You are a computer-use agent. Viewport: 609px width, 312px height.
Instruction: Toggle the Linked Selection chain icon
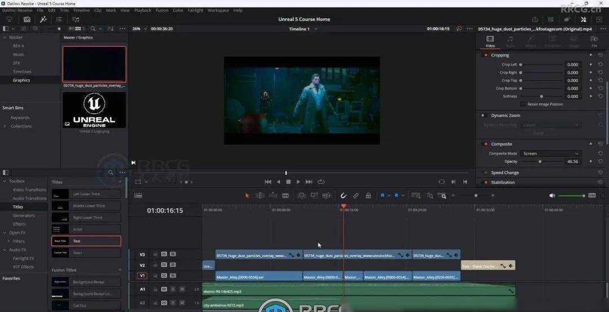356,195
